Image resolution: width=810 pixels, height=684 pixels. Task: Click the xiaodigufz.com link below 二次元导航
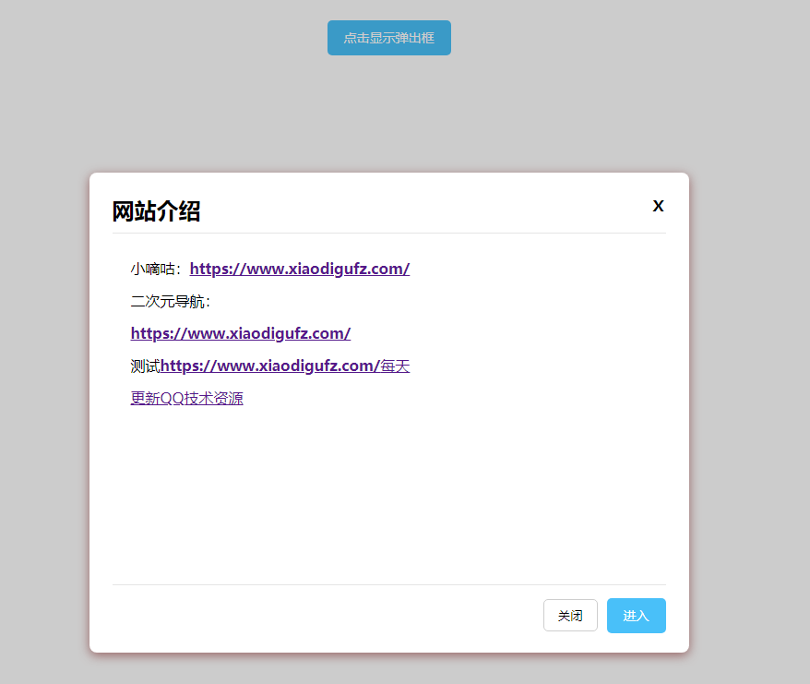click(x=241, y=333)
